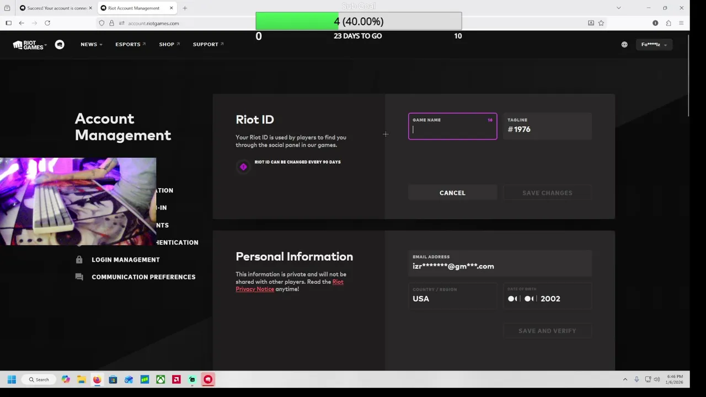Open the Xbox app from the taskbar
This screenshot has width=706, height=397.
point(161,379)
